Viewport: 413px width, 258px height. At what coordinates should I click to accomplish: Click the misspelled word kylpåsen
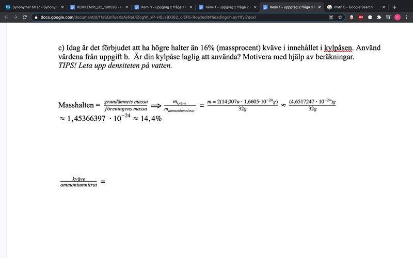coord(338,47)
